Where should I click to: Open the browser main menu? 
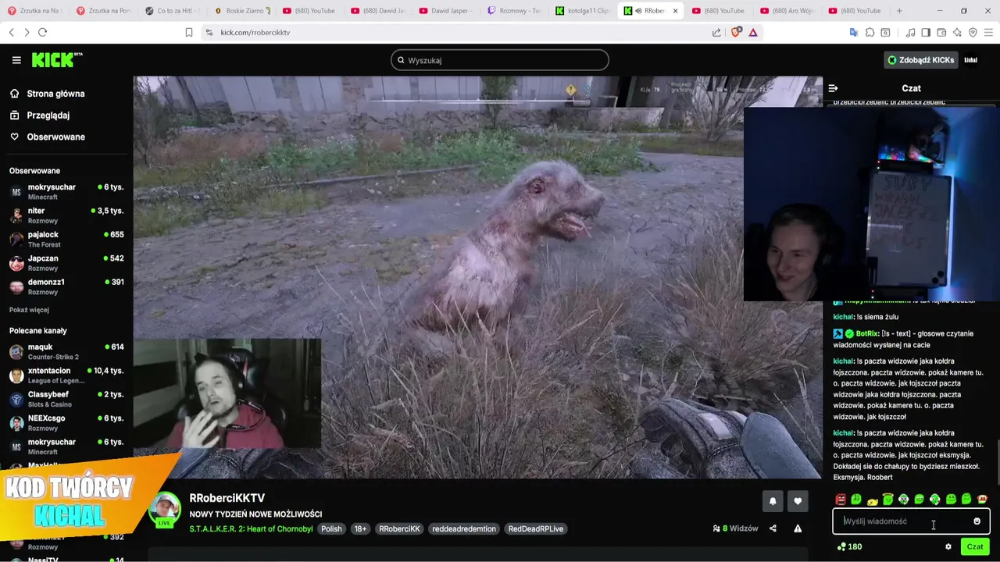988,32
